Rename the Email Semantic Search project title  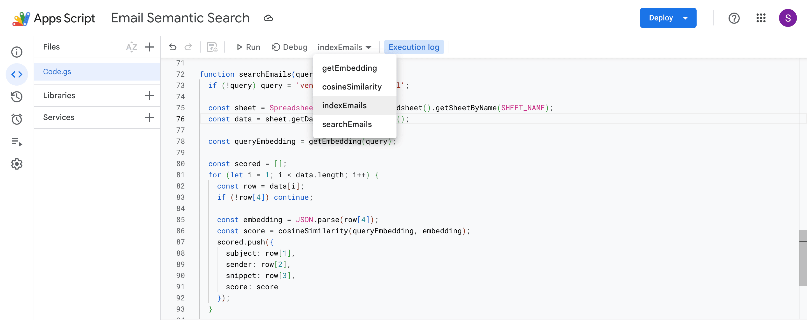(x=180, y=18)
